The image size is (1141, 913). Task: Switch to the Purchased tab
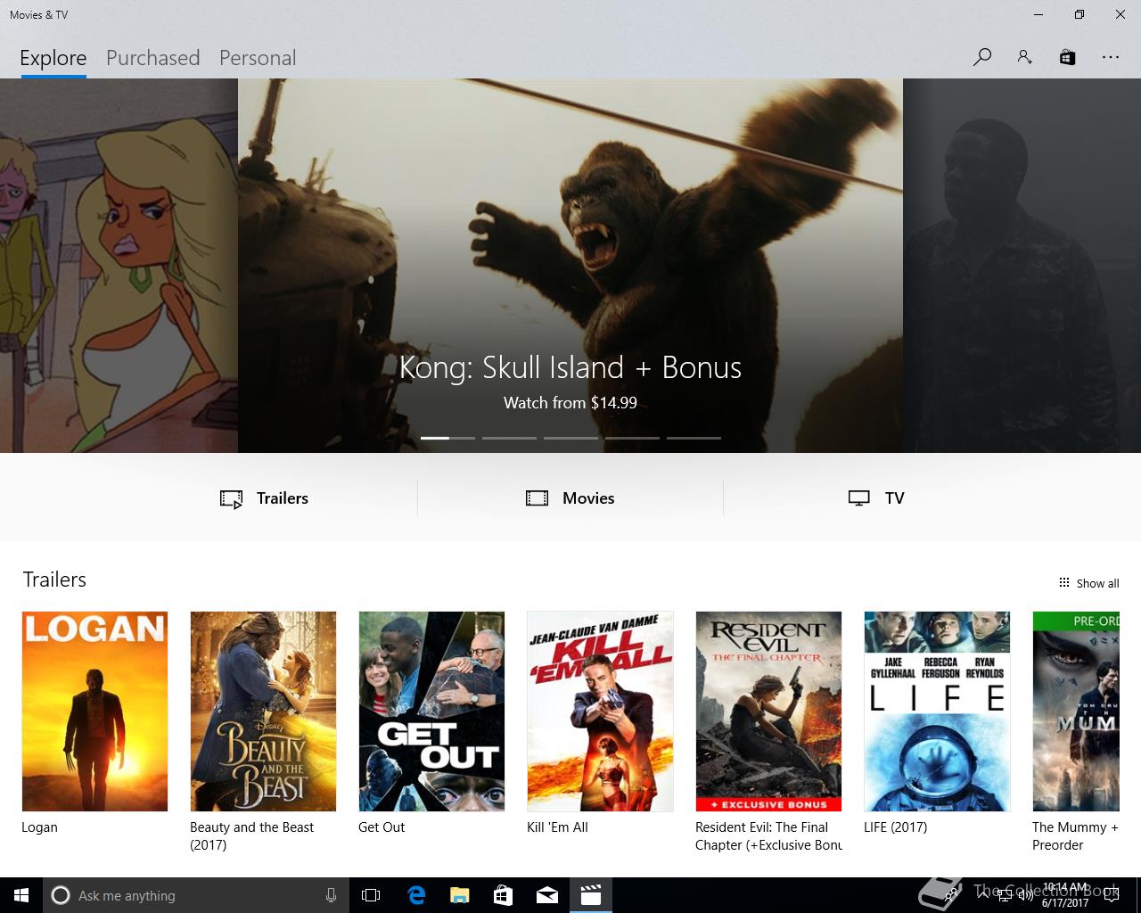152,58
